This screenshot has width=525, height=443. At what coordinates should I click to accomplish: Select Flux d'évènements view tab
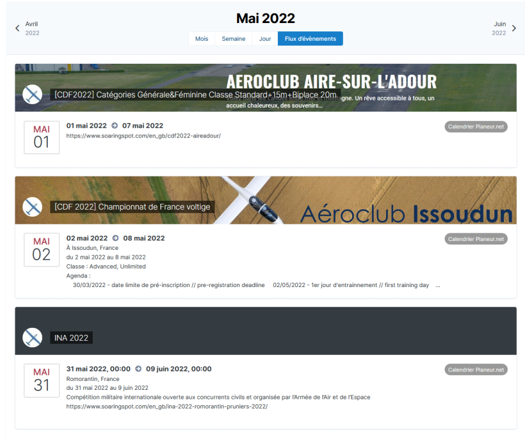[x=310, y=38]
